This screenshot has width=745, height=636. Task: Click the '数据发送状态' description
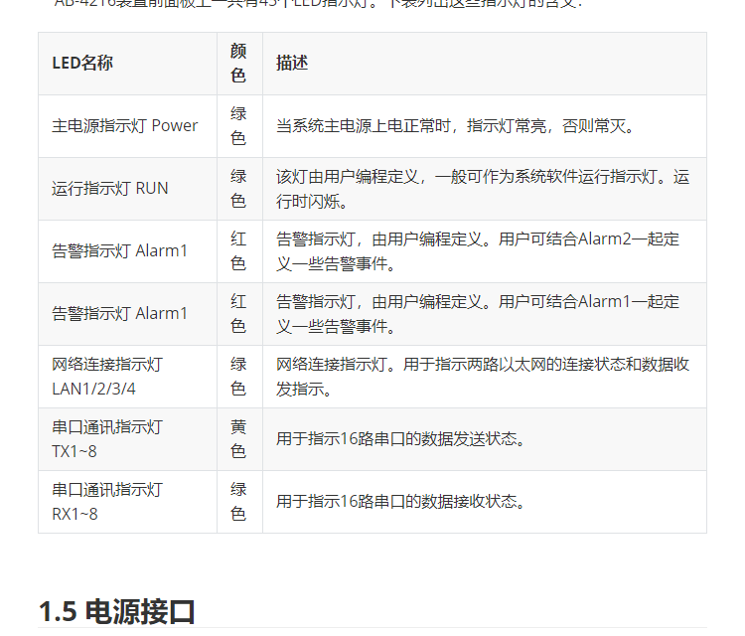click(400, 438)
